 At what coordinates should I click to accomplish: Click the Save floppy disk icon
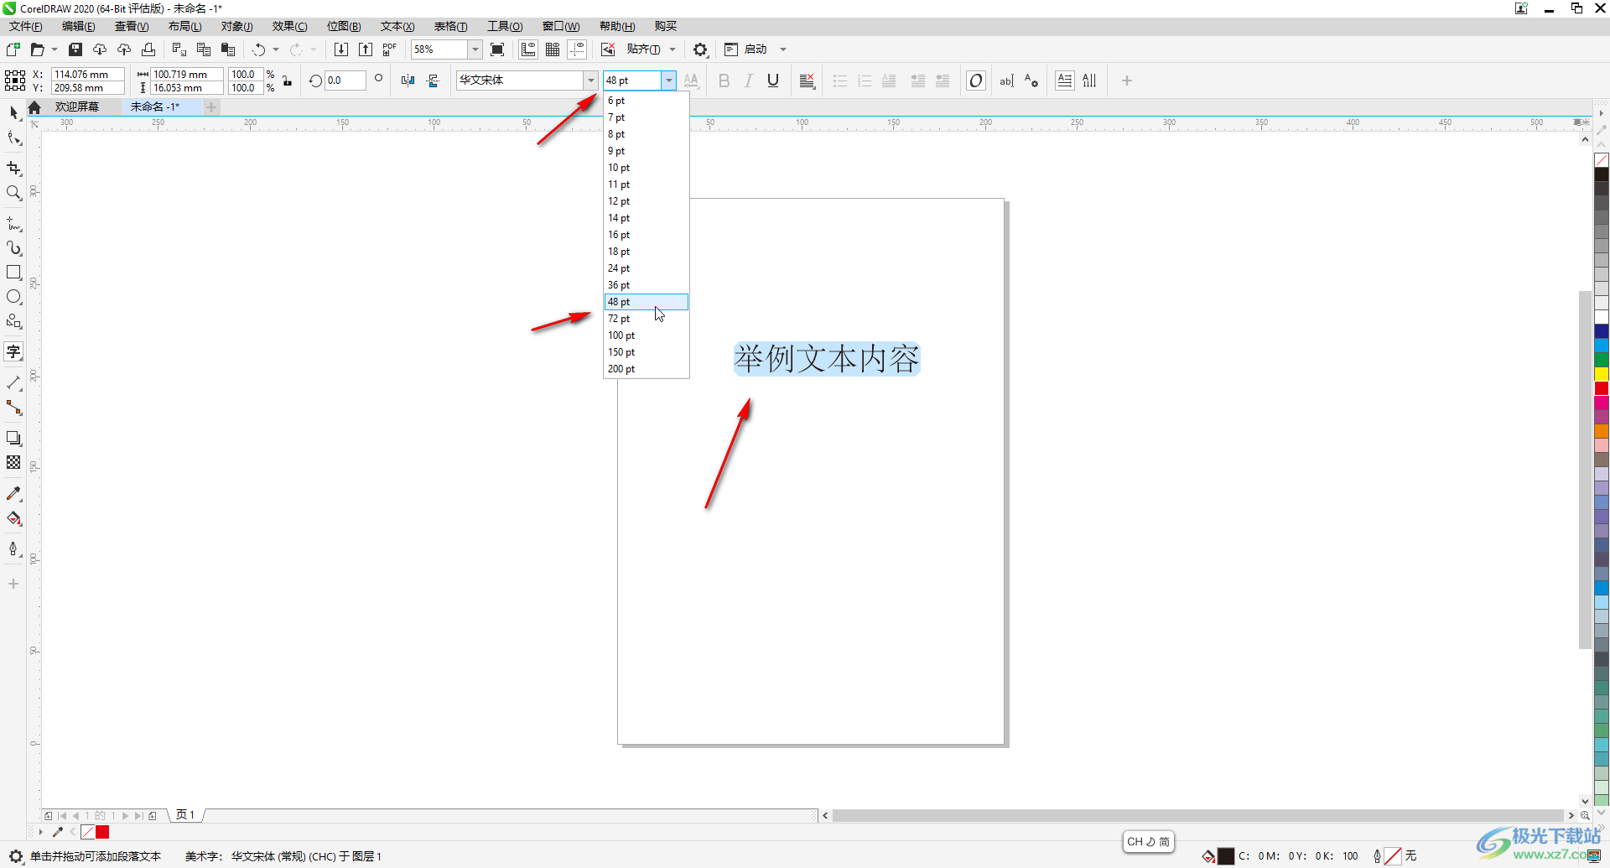click(75, 49)
